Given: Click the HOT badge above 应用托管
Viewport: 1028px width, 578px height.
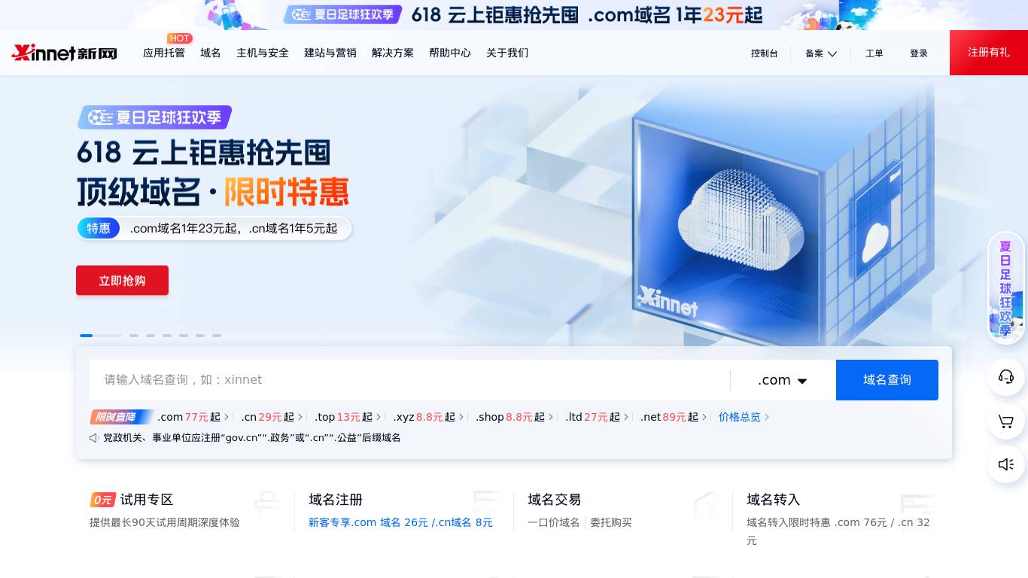Looking at the screenshot, I should tap(180, 38).
